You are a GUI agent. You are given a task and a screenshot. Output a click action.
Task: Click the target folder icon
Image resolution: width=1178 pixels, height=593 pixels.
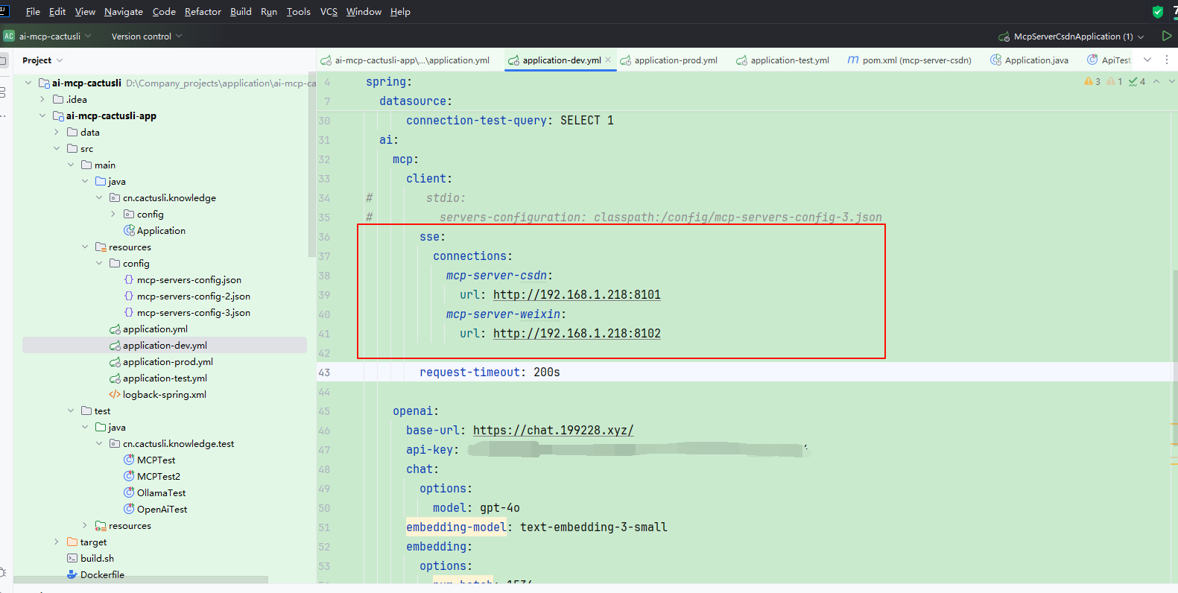tap(72, 542)
